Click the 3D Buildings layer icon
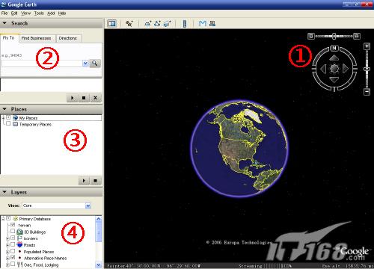 point(19,232)
